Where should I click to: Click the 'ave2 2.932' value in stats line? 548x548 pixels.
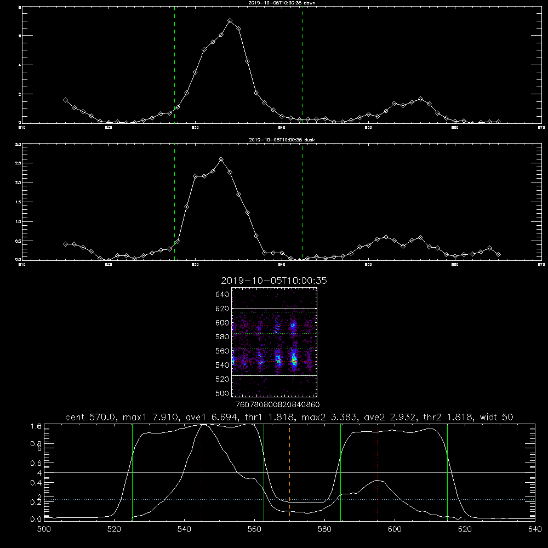pos(390,417)
